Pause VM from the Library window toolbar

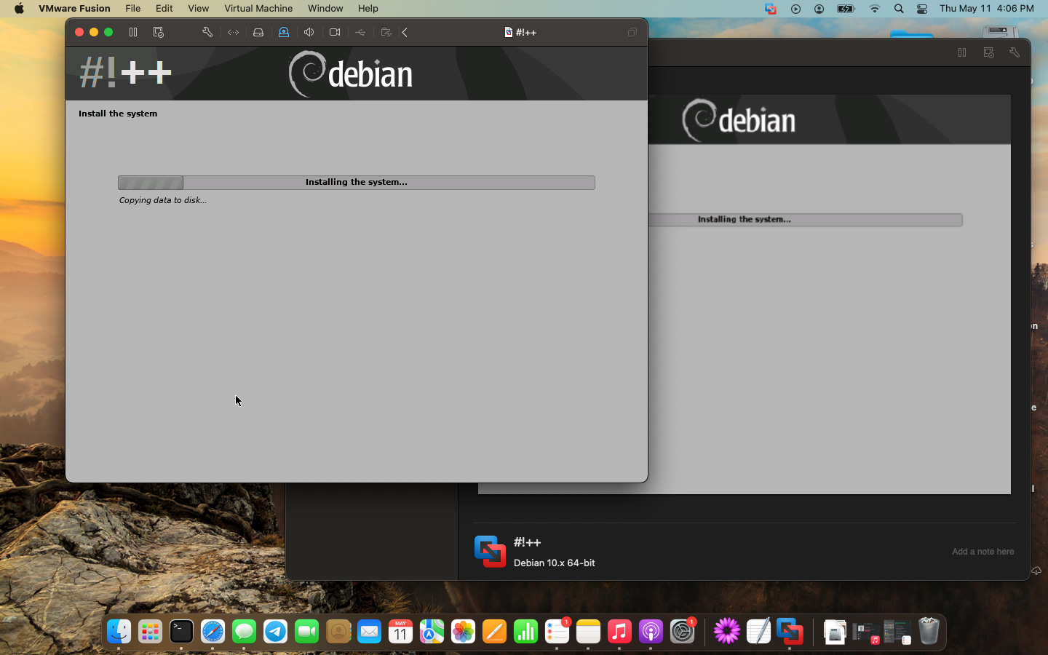[962, 52]
